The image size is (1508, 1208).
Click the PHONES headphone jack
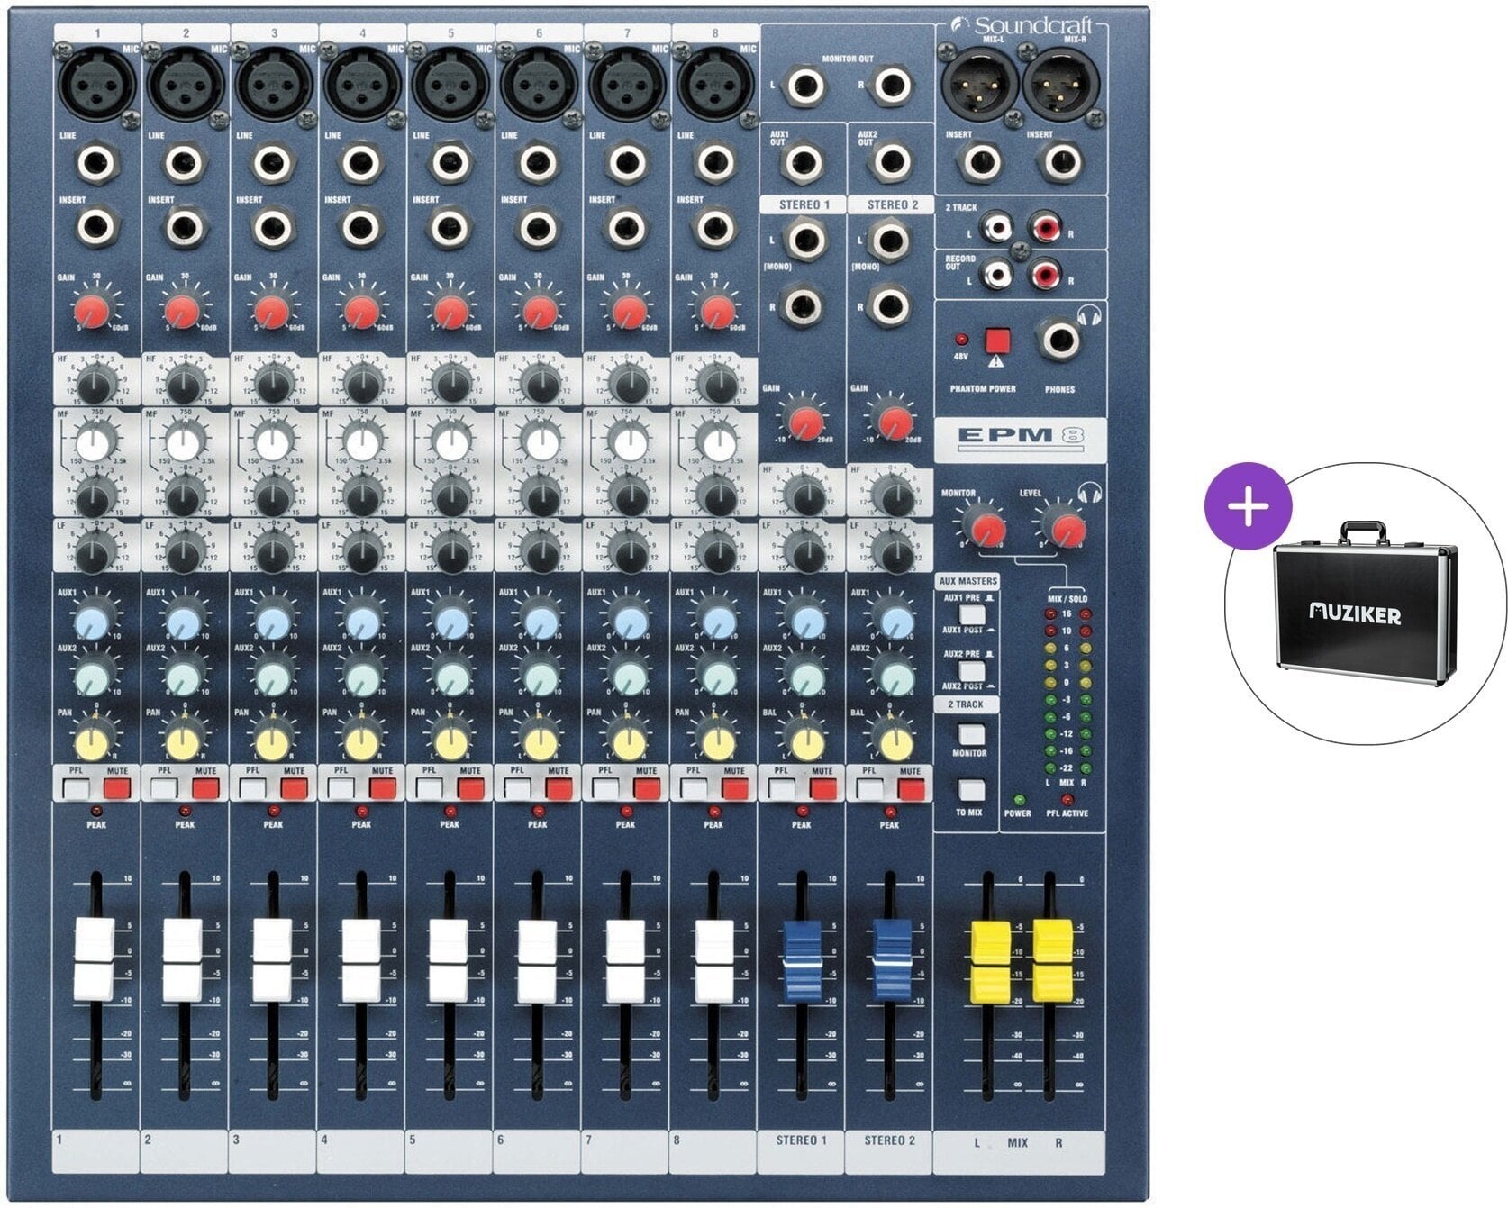pos(1059,341)
